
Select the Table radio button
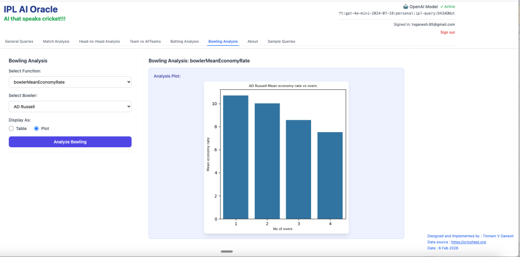(12, 128)
